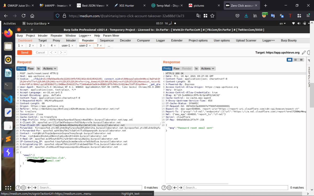Open the system status menu arrow
Image resolution: width=314 pixels, height=196 pixels.
pyautogui.click(x=309, y=24)
